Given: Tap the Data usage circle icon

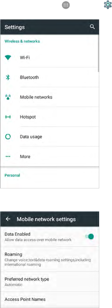Looking at the screenshot, I should coord(8,137).
